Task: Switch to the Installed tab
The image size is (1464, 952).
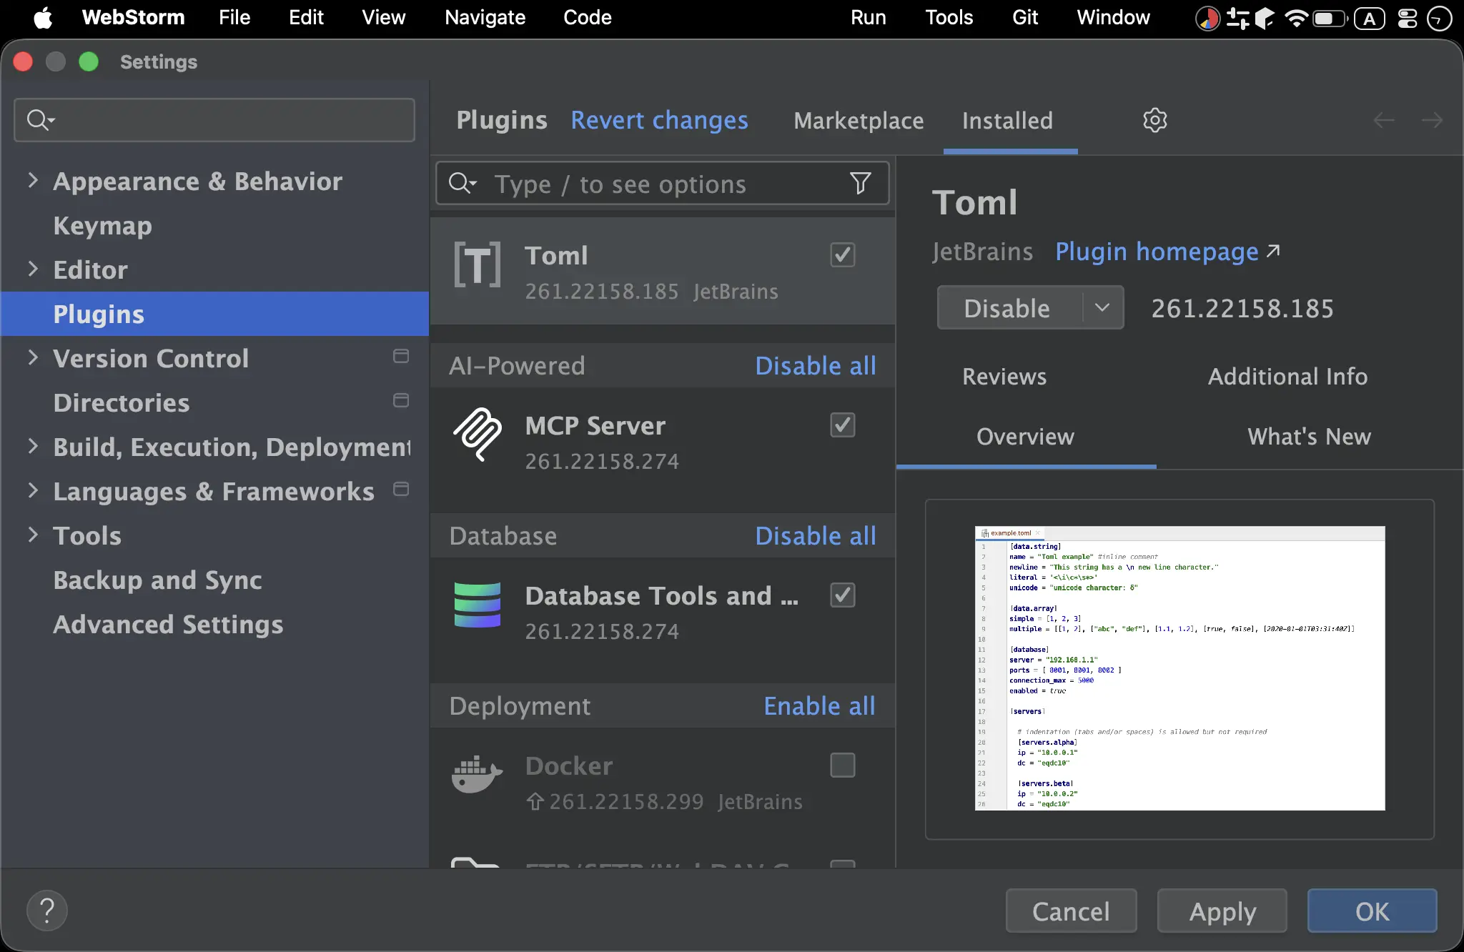Action: pyautogui.click(x=1007, y=120)
